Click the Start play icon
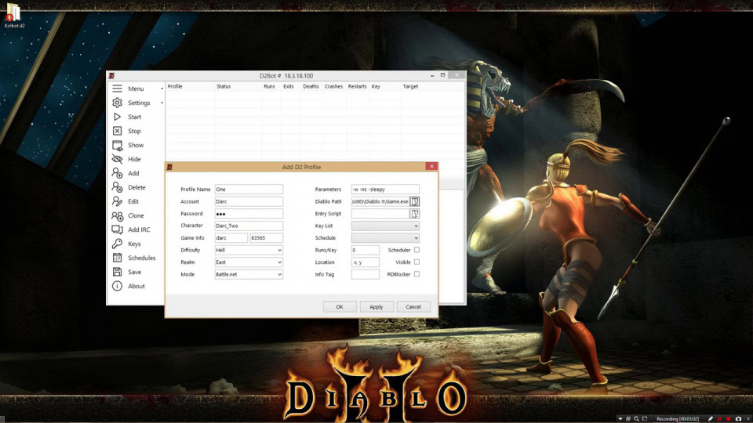Viewport: 753px width, 423px height. tap(117, 117)
